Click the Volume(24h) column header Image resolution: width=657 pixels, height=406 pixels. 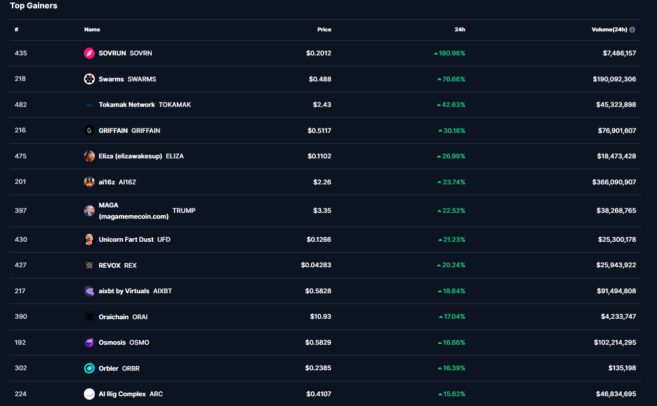[609, 30]
